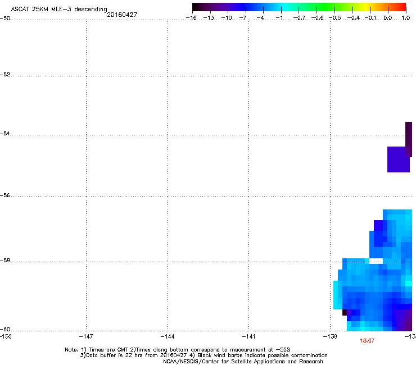Click the color bar label '0.0'

click(388, 18)
